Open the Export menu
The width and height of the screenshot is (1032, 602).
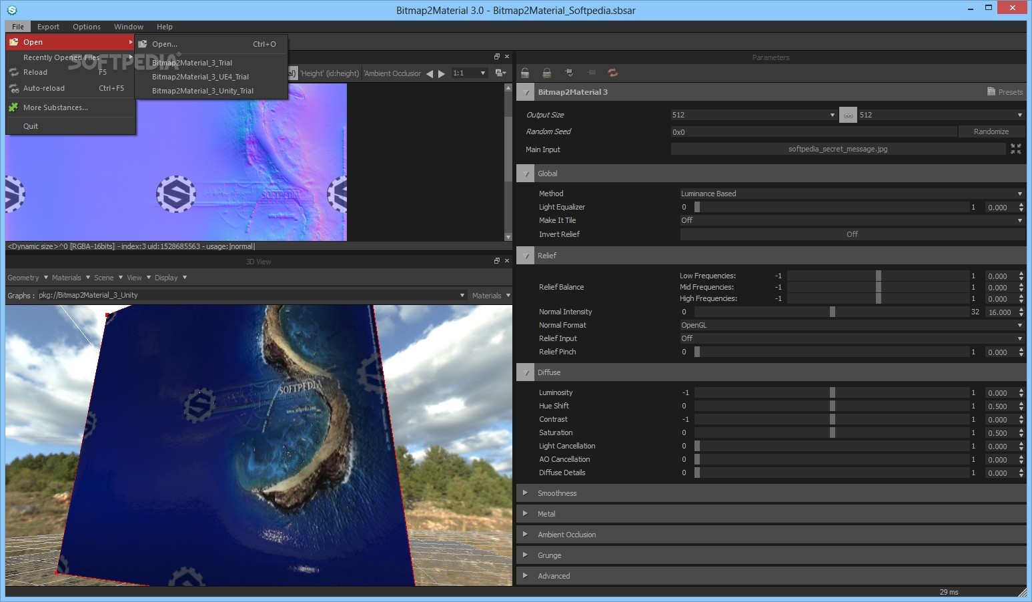tap(48, 27)
